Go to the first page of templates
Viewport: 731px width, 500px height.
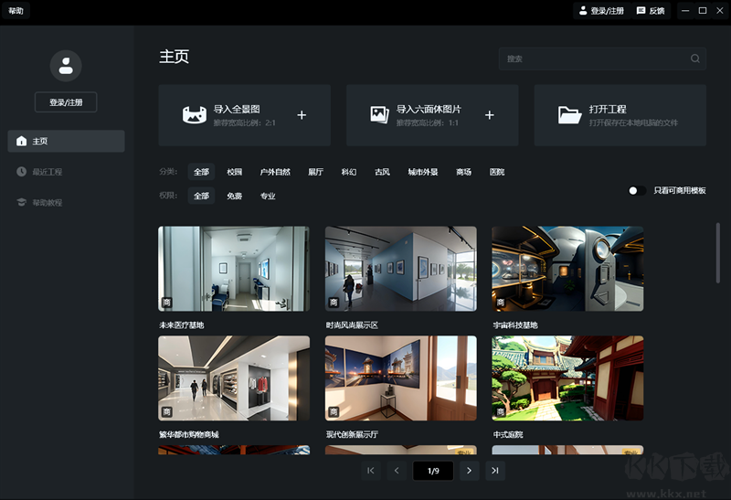point(371,471)
